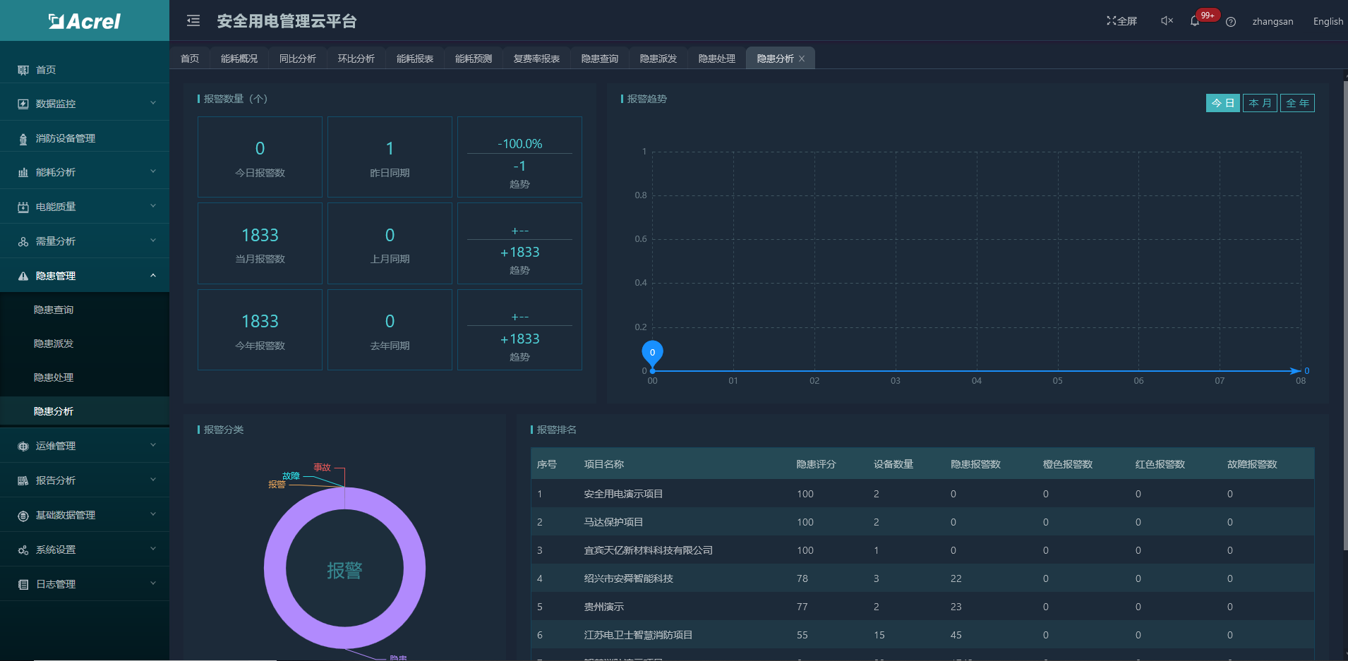Click the 消防设备管理 fire equipment icon
This screenshot has height=661, width=1348.
pos(23,139)
